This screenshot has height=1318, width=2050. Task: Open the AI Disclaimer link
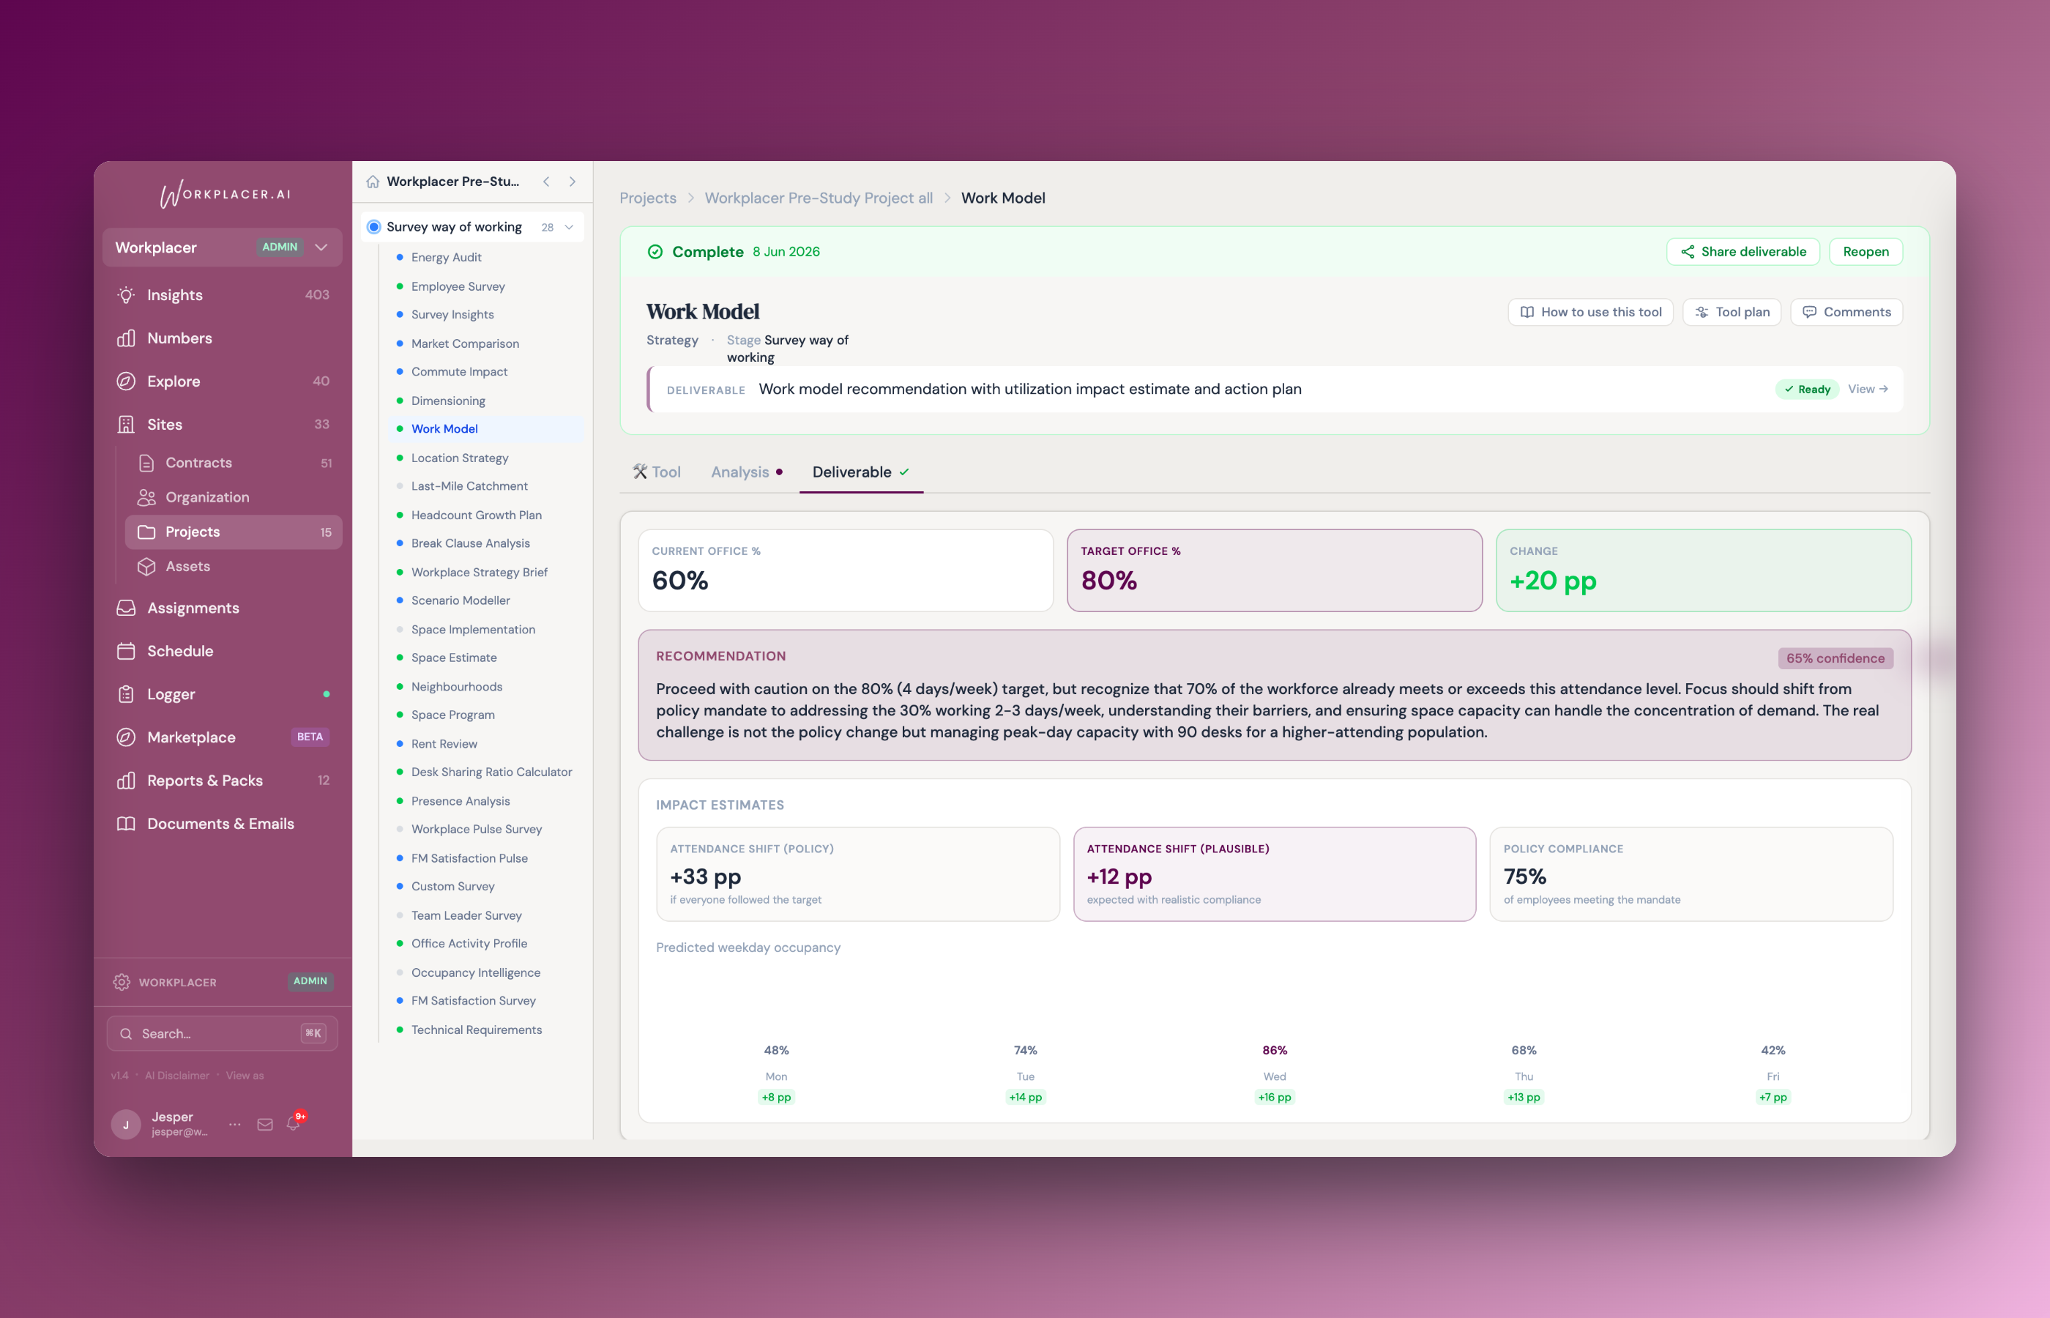177,1076
